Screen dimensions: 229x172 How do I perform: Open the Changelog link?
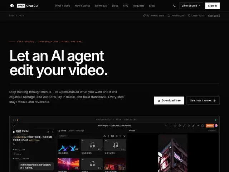click(x=214, y=16)
